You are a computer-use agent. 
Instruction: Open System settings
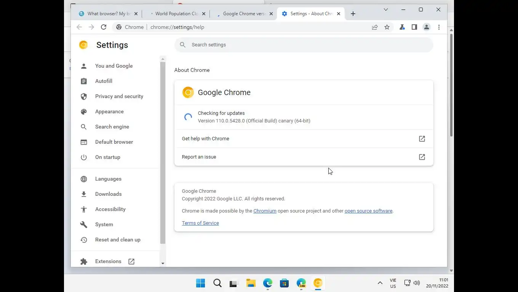pos(104,224)
